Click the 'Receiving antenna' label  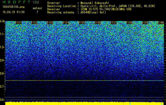(61, 12)
